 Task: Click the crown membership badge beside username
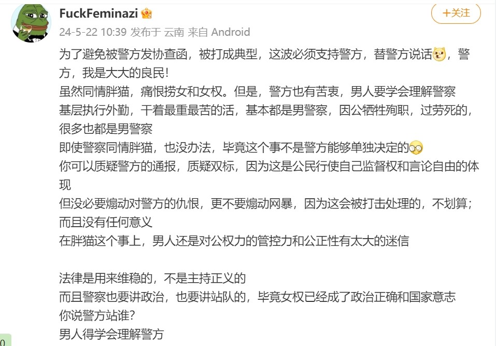pyautogui.click(x=147, y=13)
